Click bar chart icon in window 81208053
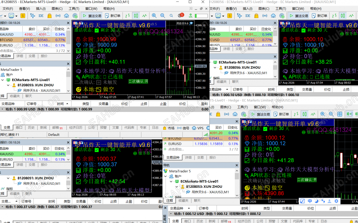The height and width of the screenshot is (223, 358). click(x=296, y=114)
